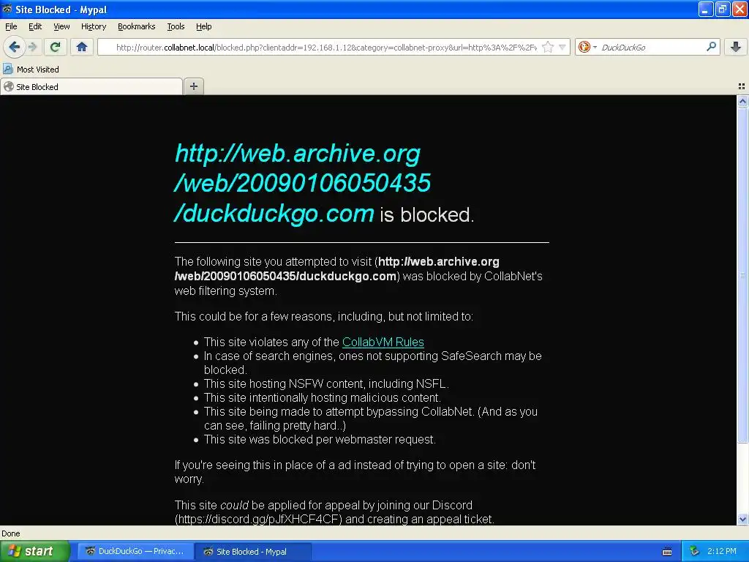Click the Most Visited label
749x562 pixels.
coord(38,70)
